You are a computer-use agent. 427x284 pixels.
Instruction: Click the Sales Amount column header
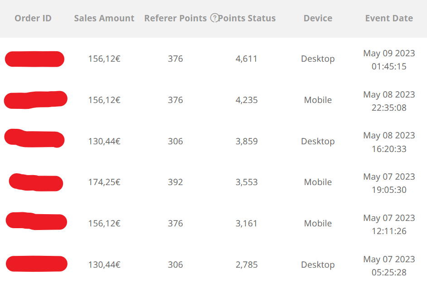104,18
